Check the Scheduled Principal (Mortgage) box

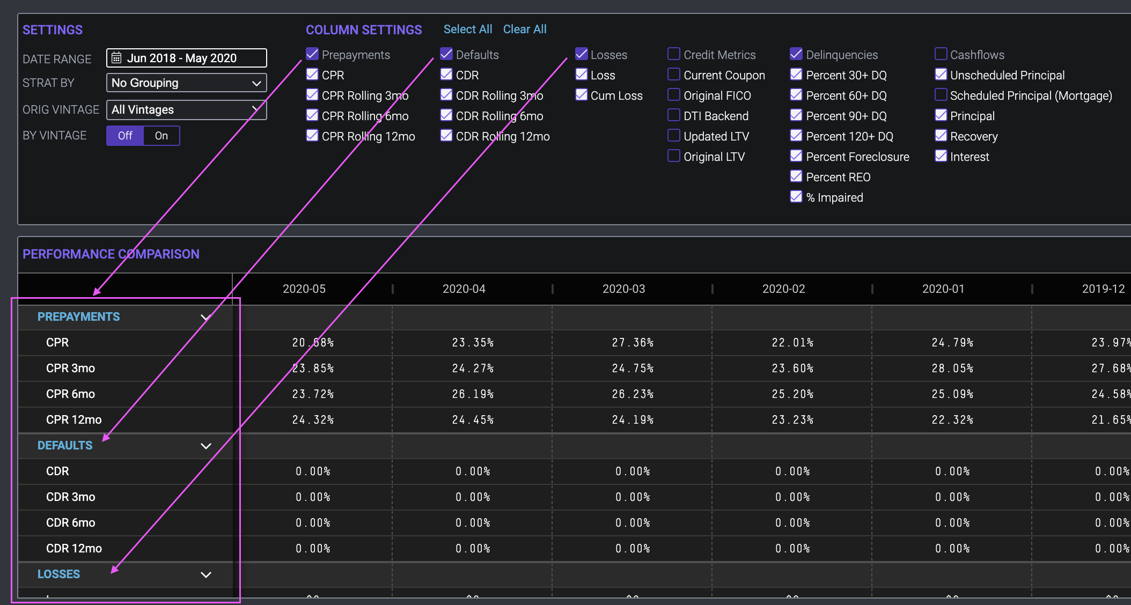point(941,95)
